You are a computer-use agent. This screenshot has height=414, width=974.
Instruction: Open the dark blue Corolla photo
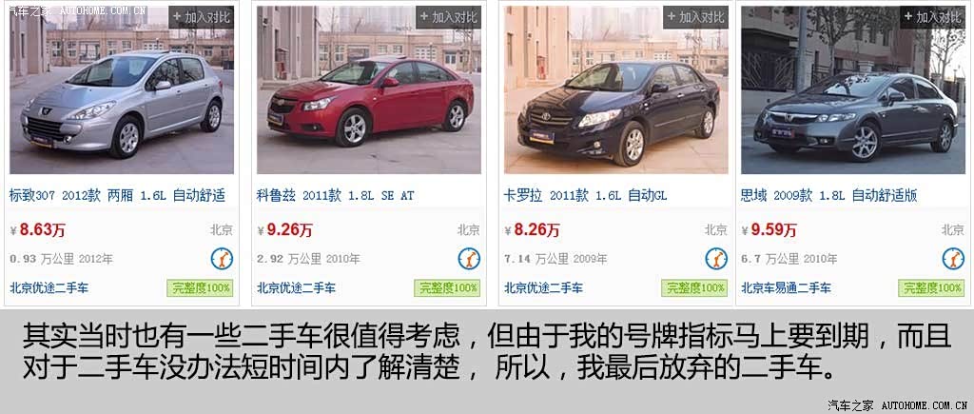(615, 90)
